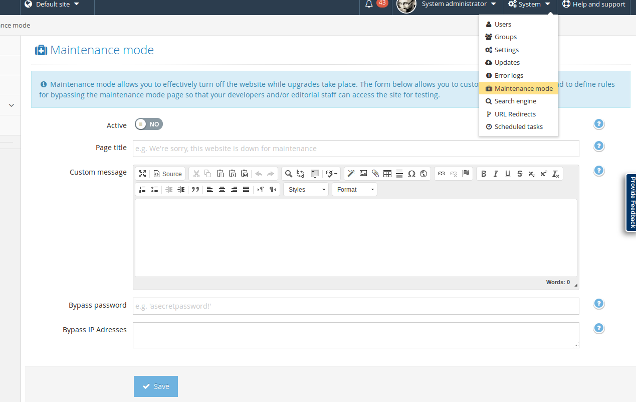Click the Select All icon
636x402 pixels.
[315, 174]
